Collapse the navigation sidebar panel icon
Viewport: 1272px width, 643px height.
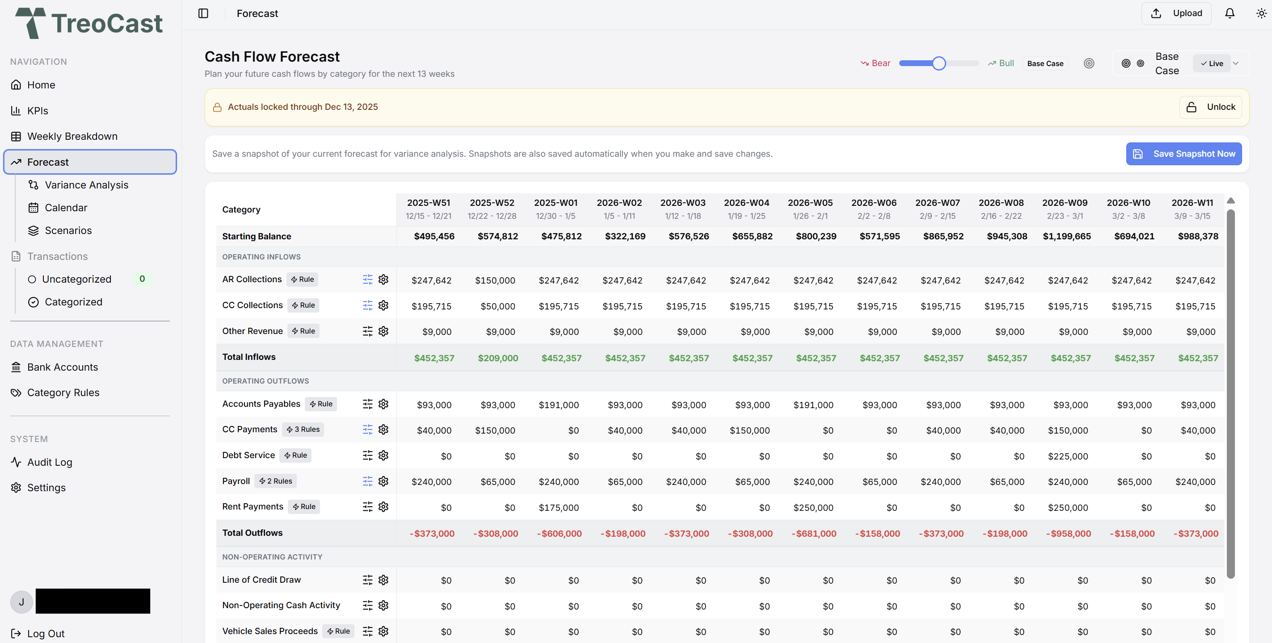[203, 13]
